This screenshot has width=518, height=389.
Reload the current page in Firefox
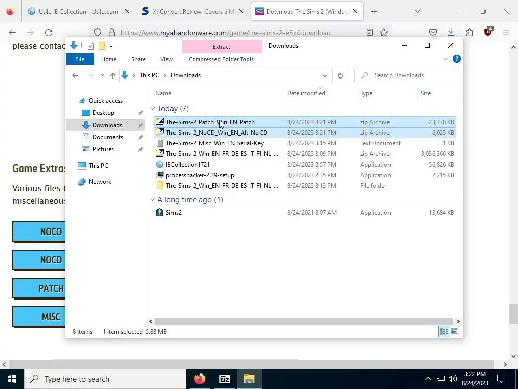(x=49, y=32)
